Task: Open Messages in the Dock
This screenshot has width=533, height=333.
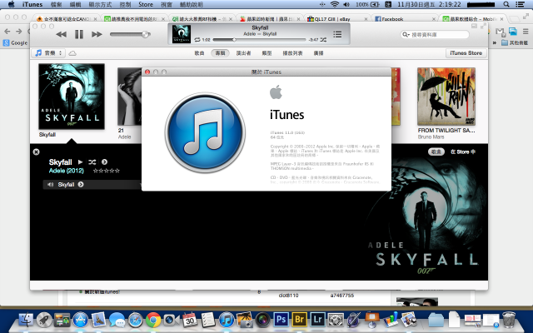Action: (117, 320)
